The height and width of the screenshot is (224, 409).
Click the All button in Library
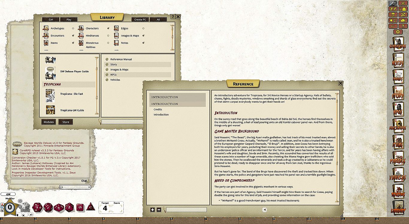coord(158,19)
